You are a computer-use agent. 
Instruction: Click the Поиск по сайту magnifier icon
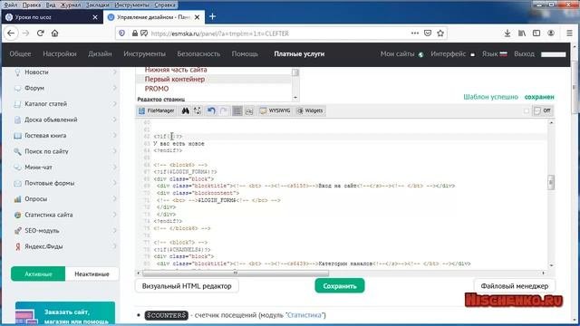[x=17, y=151]
